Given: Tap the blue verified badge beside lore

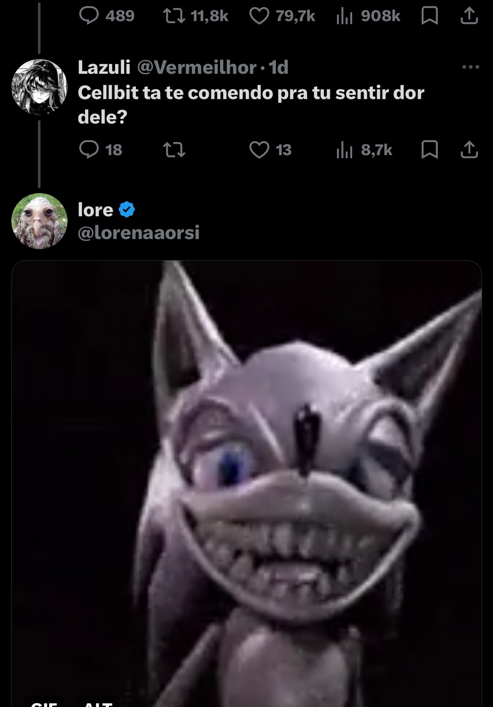Looking at the screenshot, I should pyautogui.click(x=127, y=210).
